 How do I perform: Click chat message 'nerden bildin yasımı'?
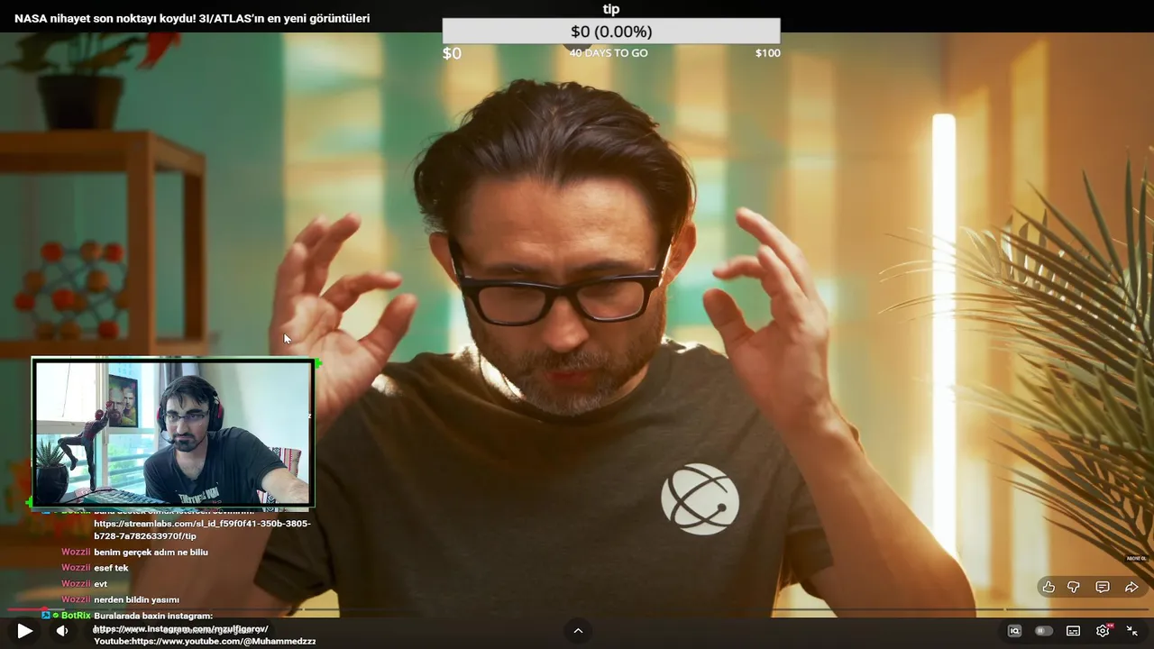point(136,599)
